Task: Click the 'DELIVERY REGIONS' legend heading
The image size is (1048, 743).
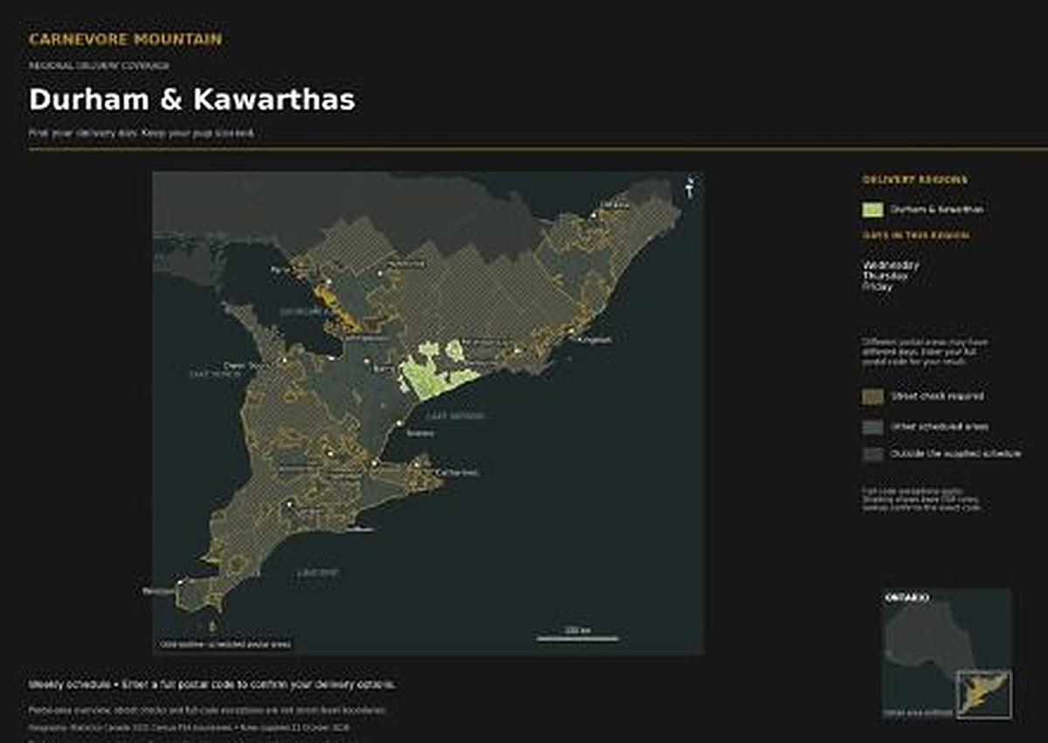Action: [914, 180]
